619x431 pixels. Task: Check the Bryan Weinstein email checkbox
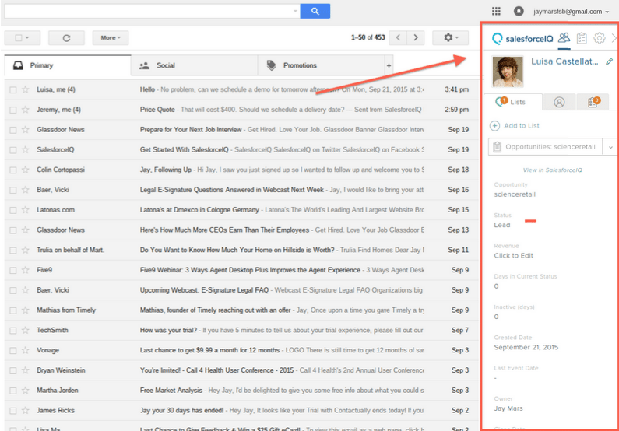(x=13, y=370)
